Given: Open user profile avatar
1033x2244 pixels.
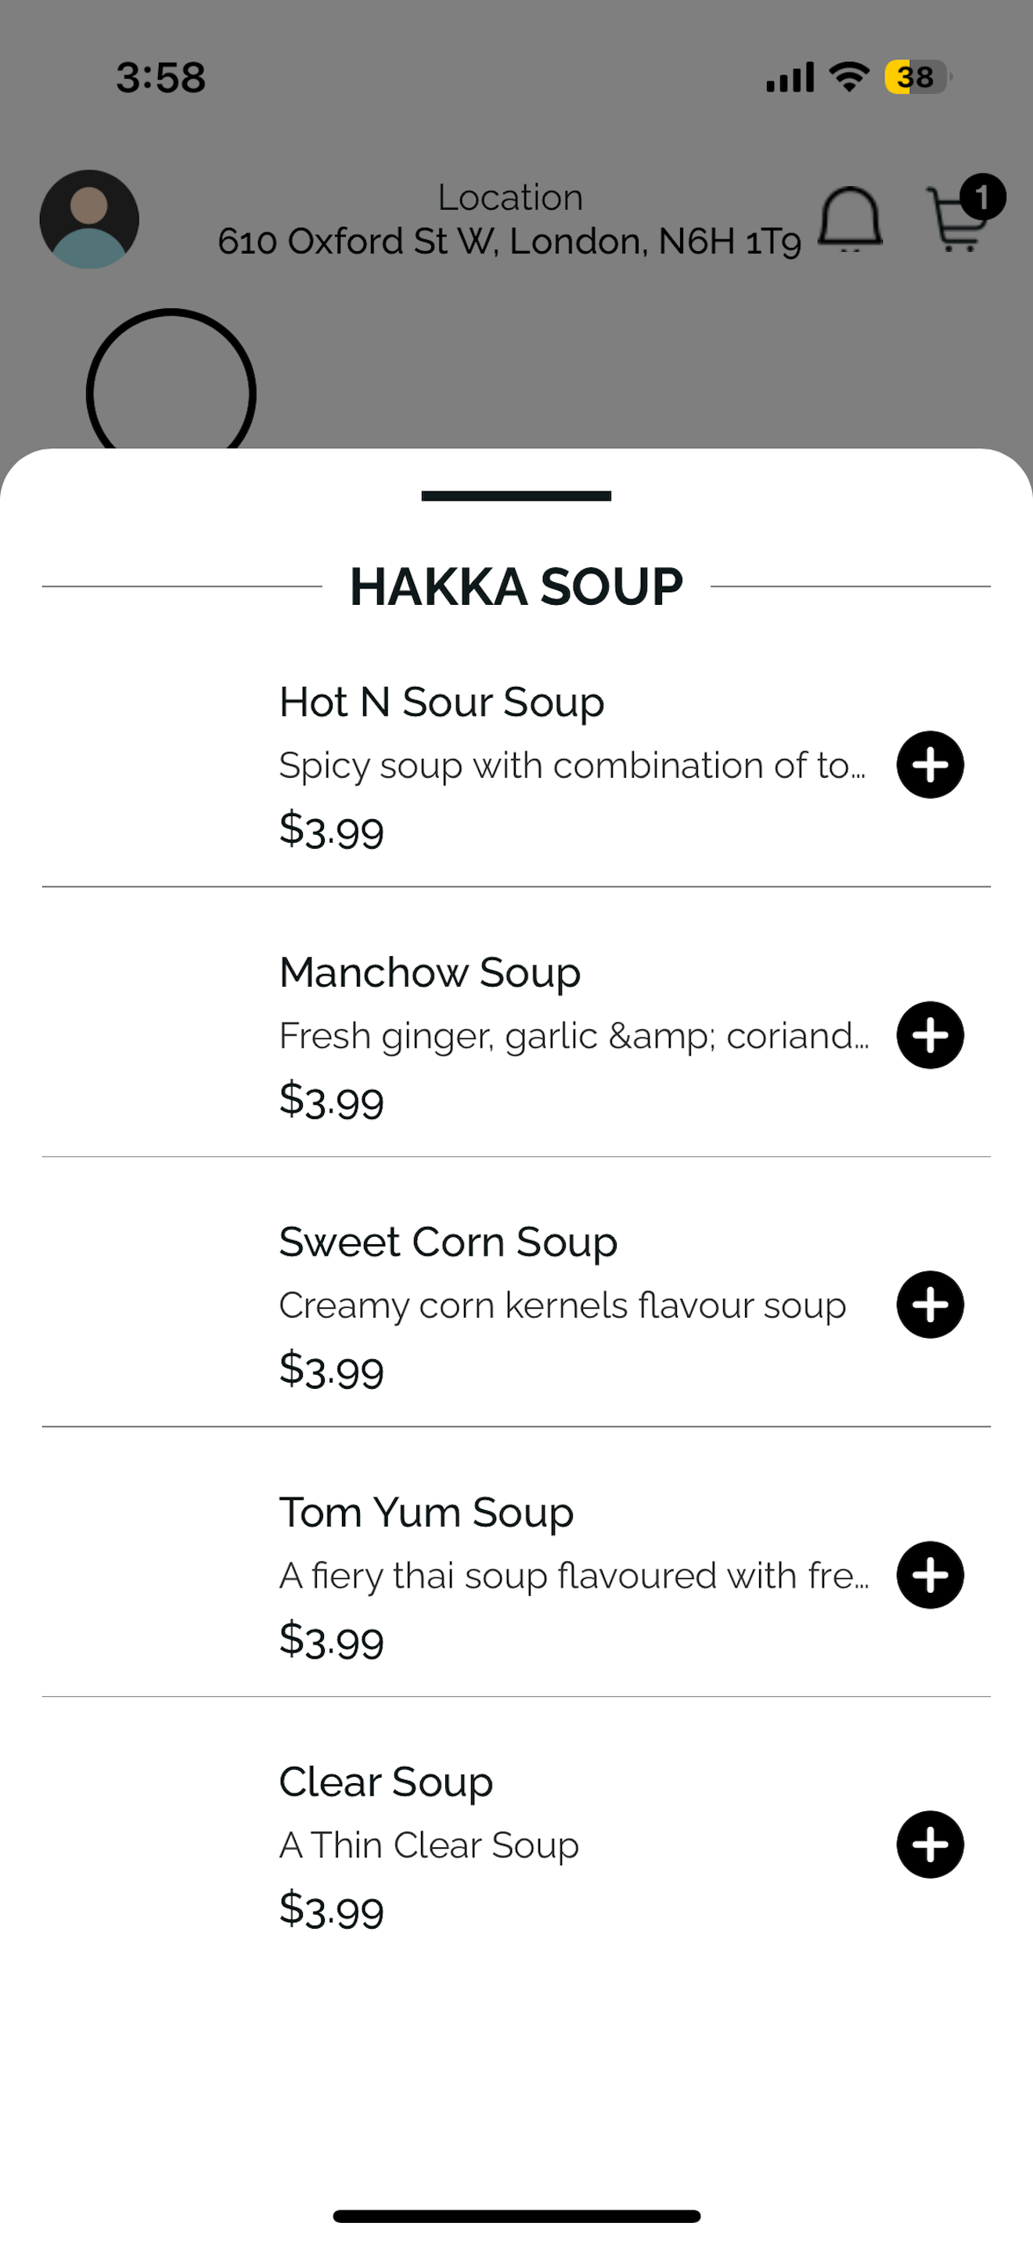Looking at the screenshot, I should coord(89,218).
